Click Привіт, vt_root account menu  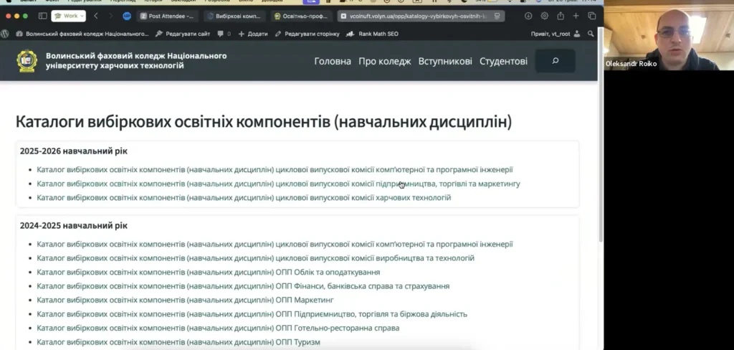click(556, 34)
